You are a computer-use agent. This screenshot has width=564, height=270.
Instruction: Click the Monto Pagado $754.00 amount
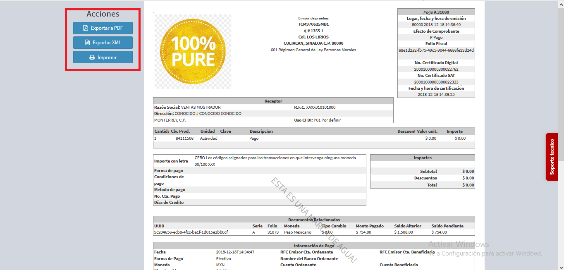coord(363,232)
